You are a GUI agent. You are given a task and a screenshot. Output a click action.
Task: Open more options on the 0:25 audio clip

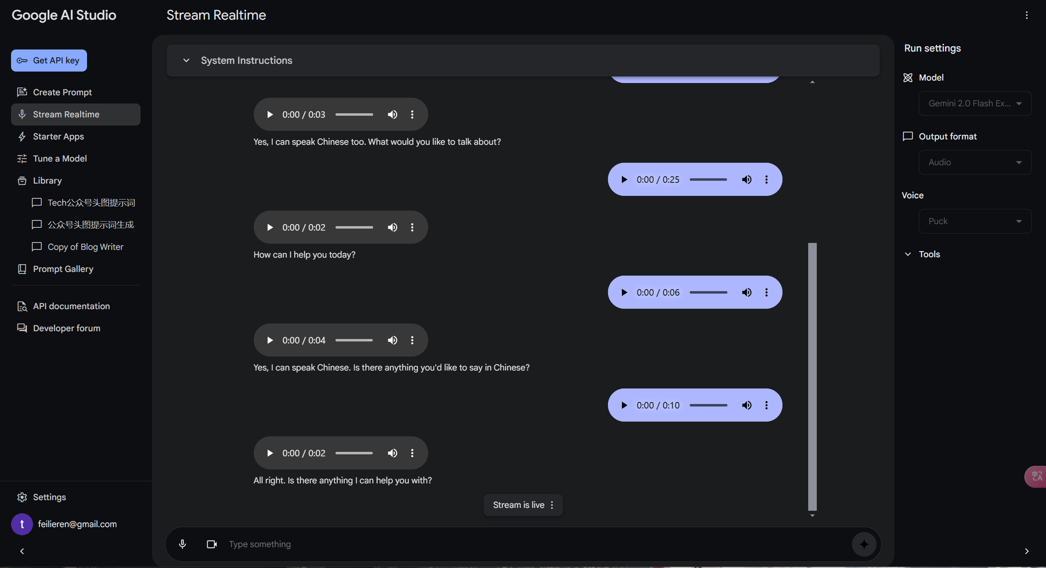(x=767, y=180)
